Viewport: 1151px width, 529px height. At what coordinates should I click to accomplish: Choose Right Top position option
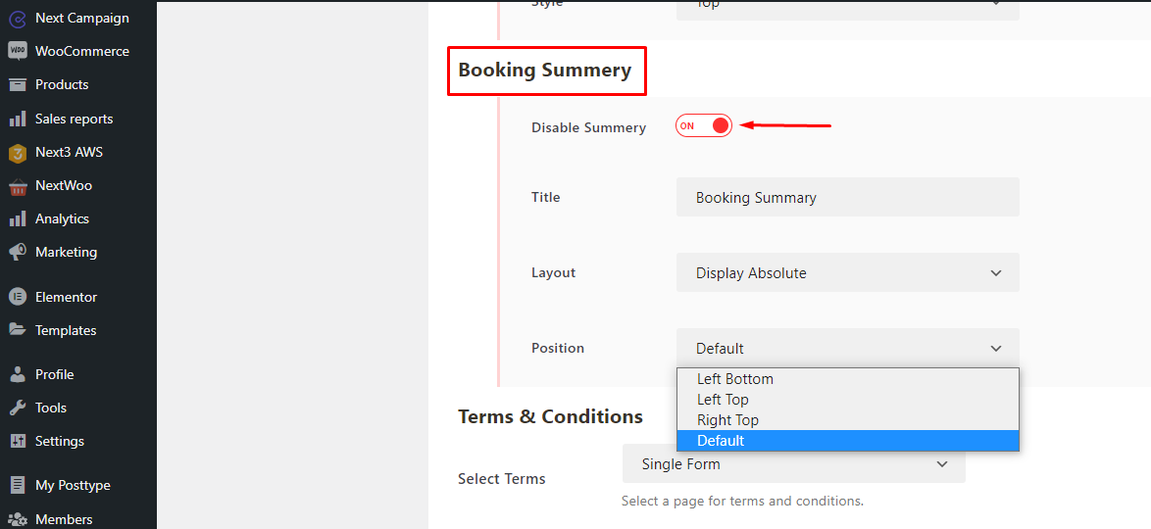click(x=727, y=420)
